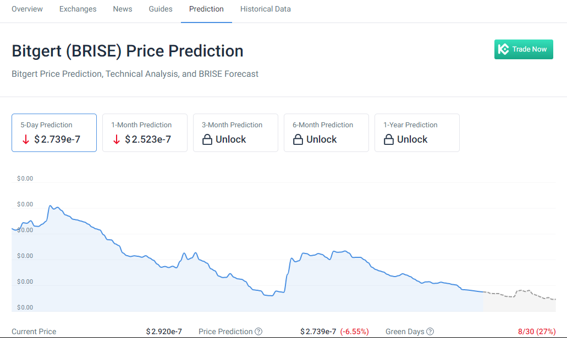This screenshot has height=338, width=567.
Task: Open the Price Prediction help question mark
Action: [258, 331]
